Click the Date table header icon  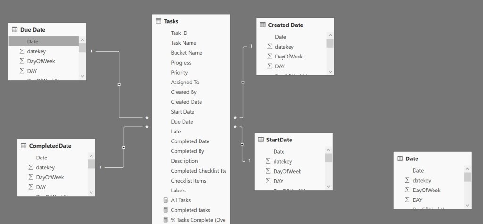pyautogui.click(x=400, y=159)
